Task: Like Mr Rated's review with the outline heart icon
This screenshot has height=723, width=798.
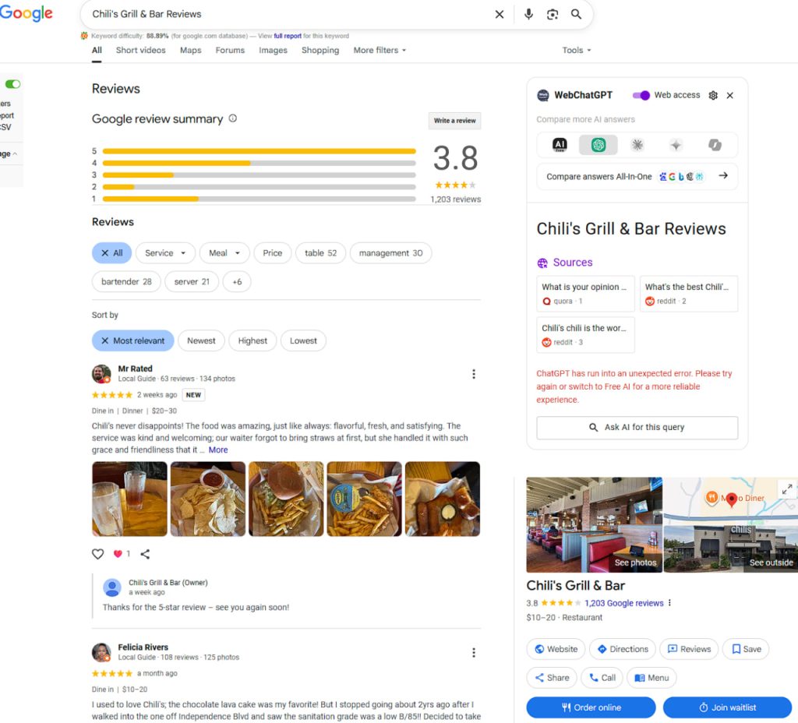Action: (x=97, y=554)
